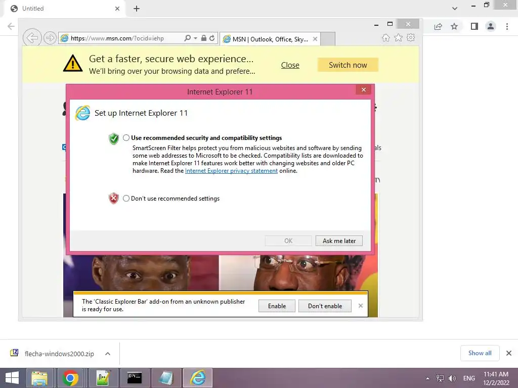
Task: Open the Windows Start button
Action: pyautogui.click(x=12, y=378)
